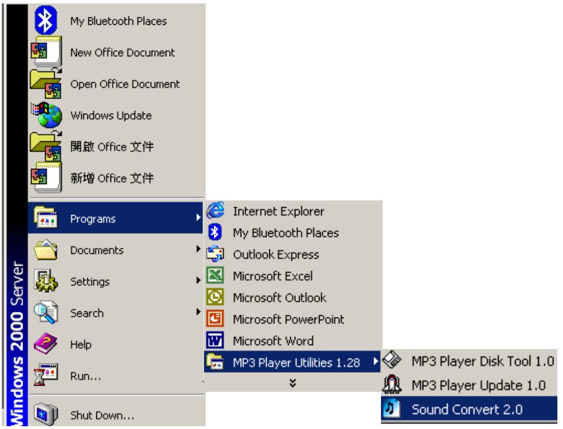Select Windows Update text entry

point(111,115)
